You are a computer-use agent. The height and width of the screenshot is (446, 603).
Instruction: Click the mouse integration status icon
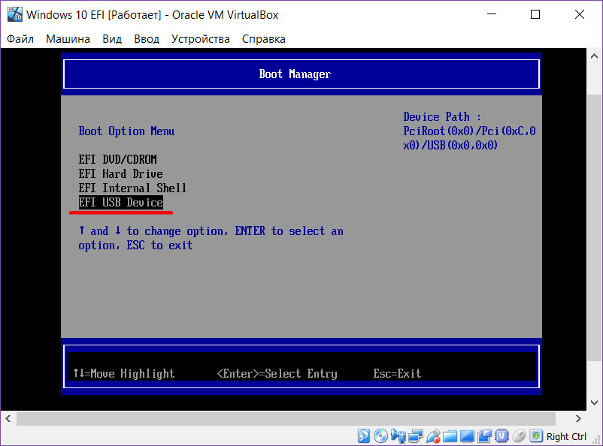[519, 436]
